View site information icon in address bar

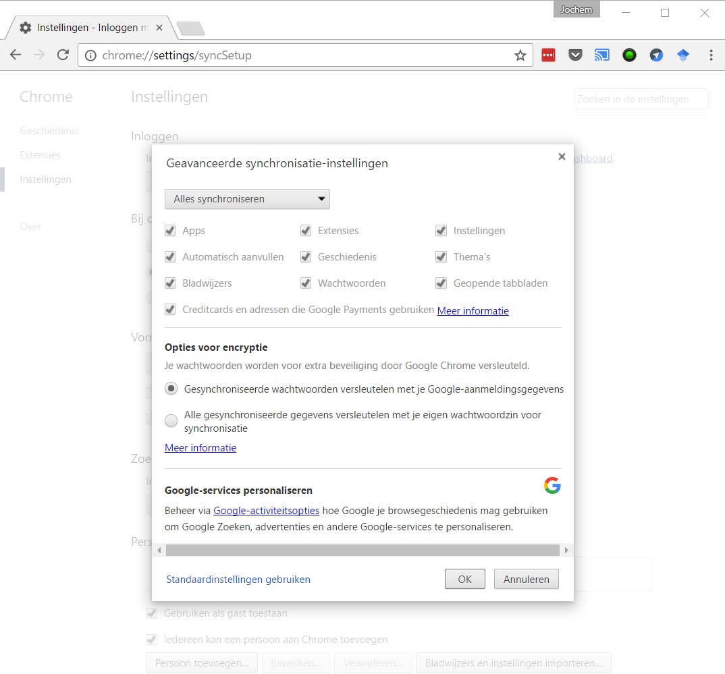pos(90,55)
